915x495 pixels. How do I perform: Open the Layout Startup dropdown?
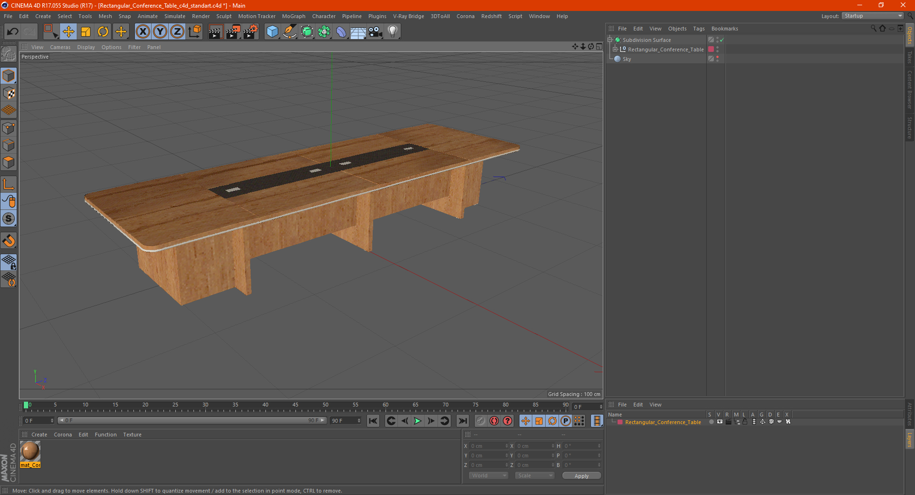tap(873, 16)
